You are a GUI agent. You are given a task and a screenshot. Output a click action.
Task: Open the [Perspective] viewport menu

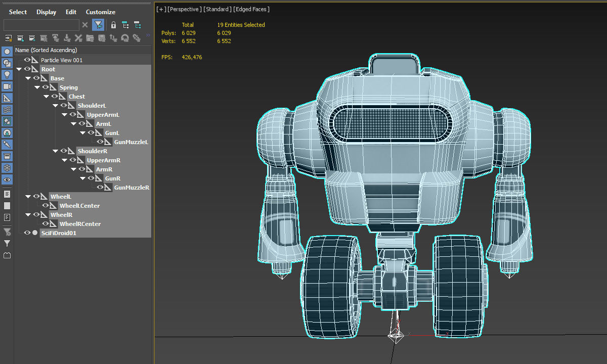(x=185, y=9)
